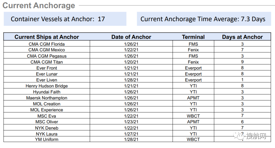Click the MSC Oliver ship name

pyautogui.click(x=47, y=122)
